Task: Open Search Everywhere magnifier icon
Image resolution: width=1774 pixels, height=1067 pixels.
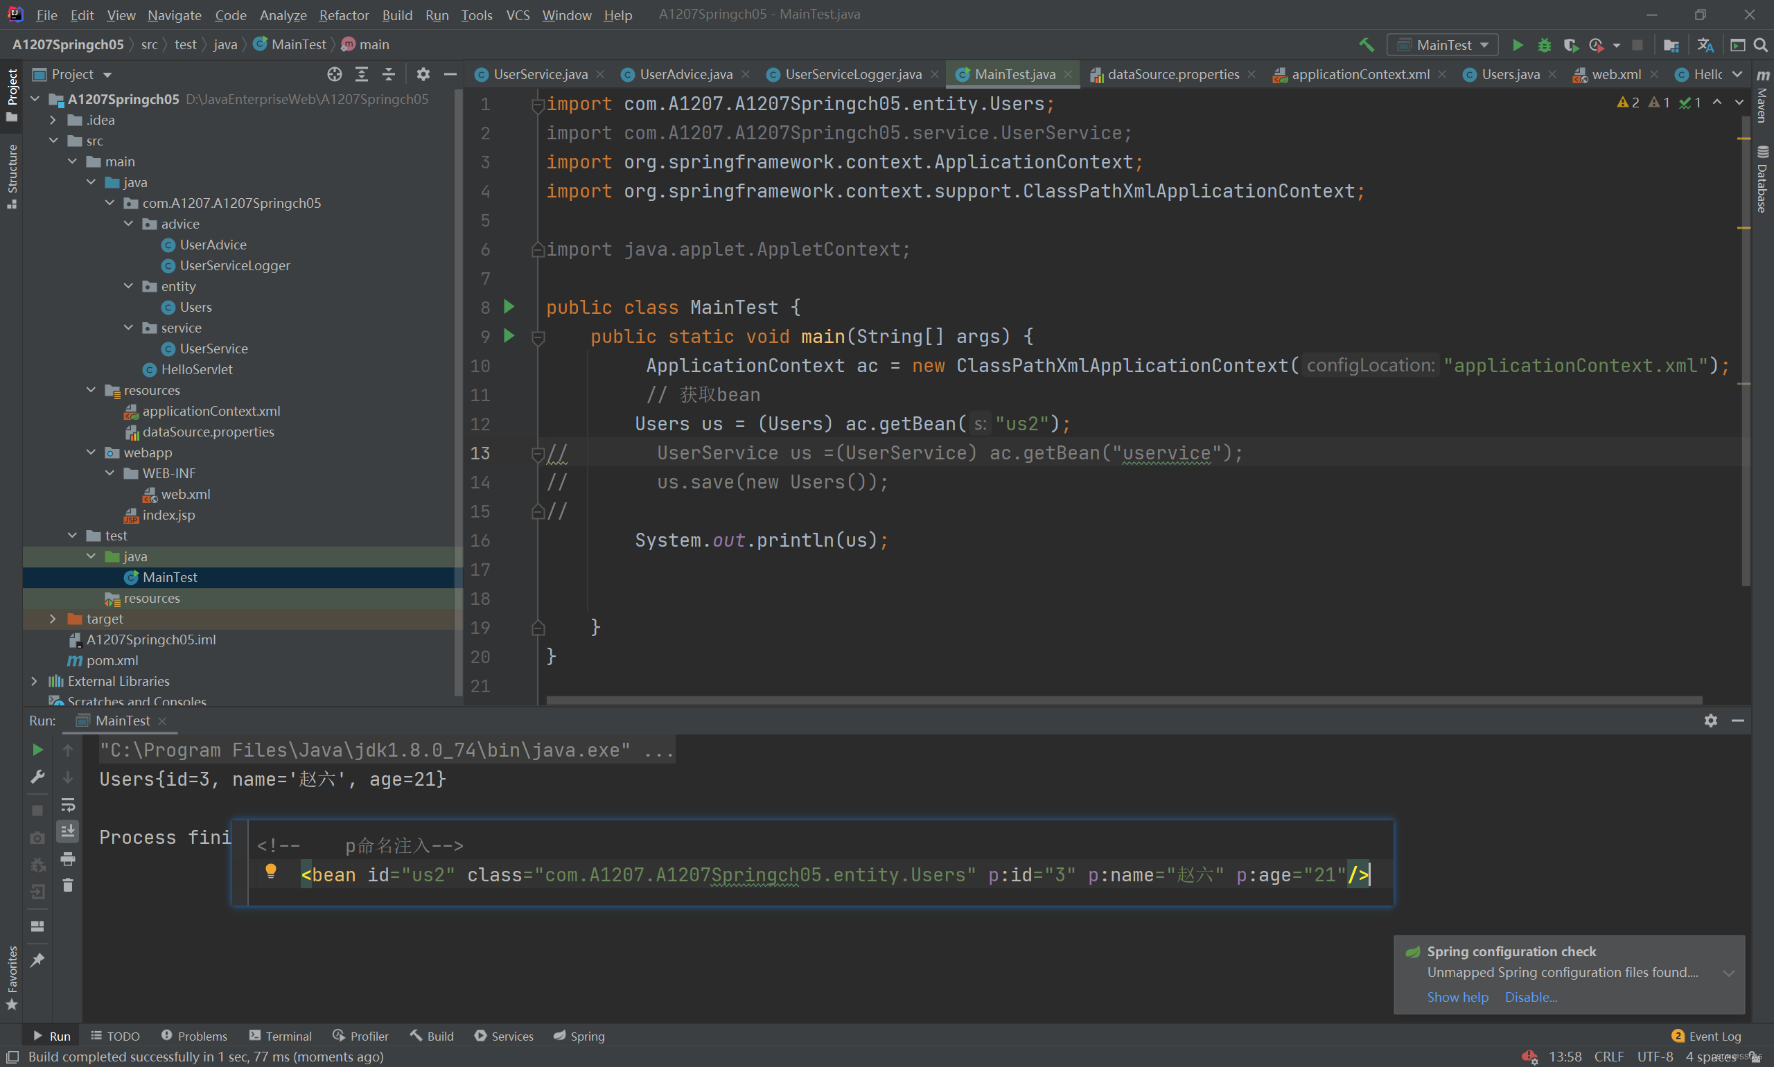Action: (x=1760, y=44)
